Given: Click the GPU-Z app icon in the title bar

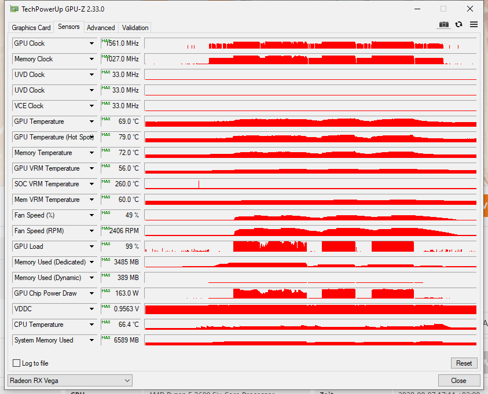Looking at the screenshot, I should pyautogui.click(x=14, y=9).
